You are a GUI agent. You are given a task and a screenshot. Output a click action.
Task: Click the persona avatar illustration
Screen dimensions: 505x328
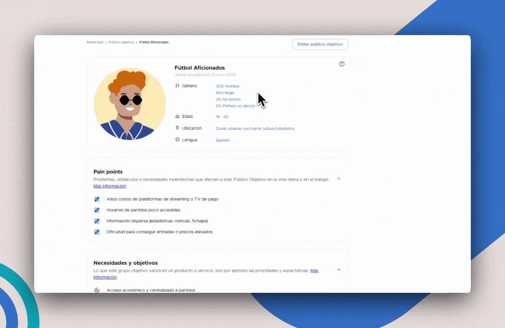coord(130,104)
